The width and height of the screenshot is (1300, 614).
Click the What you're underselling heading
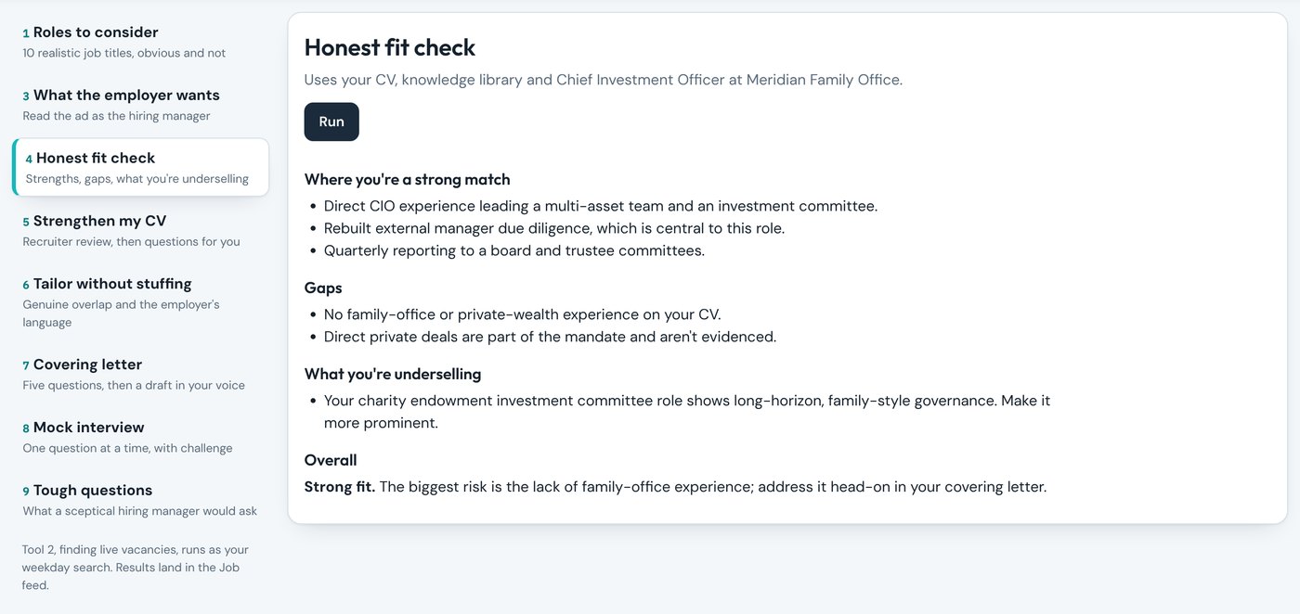393,374
